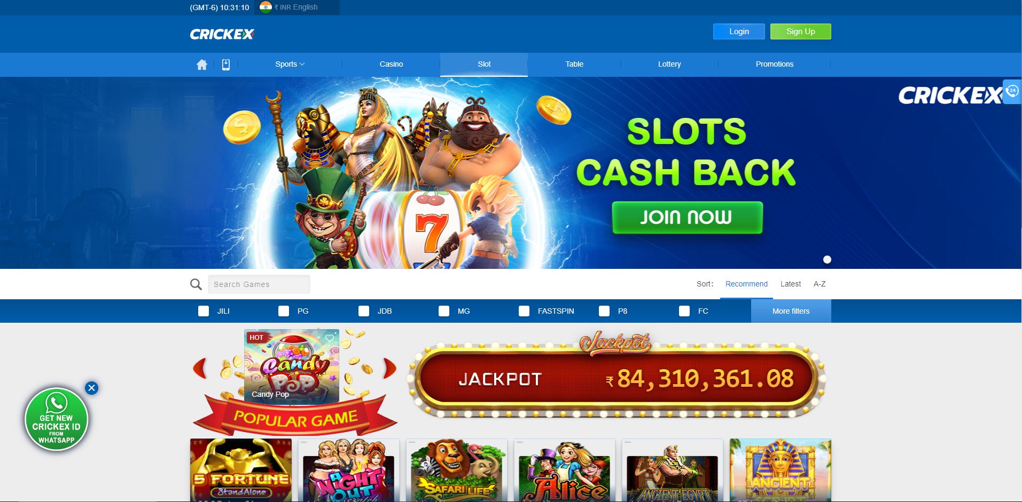
Task: Favorite Candy Pop with the heart icon
Action: click(x=330, y=338)
